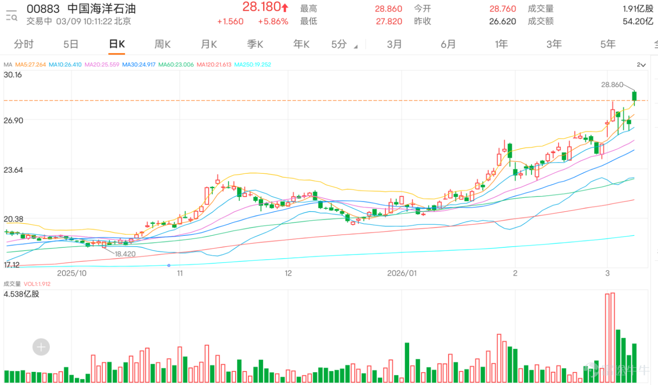Switch to the 分时 tab
Screen dimensions: 658x385
click(23, 44)
